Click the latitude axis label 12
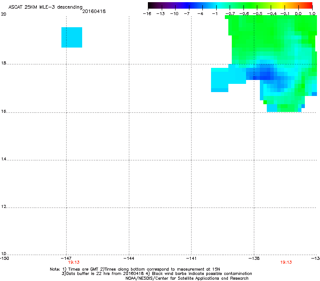The width and height of the screenshot is (320, 281). (x=3, y=207)
